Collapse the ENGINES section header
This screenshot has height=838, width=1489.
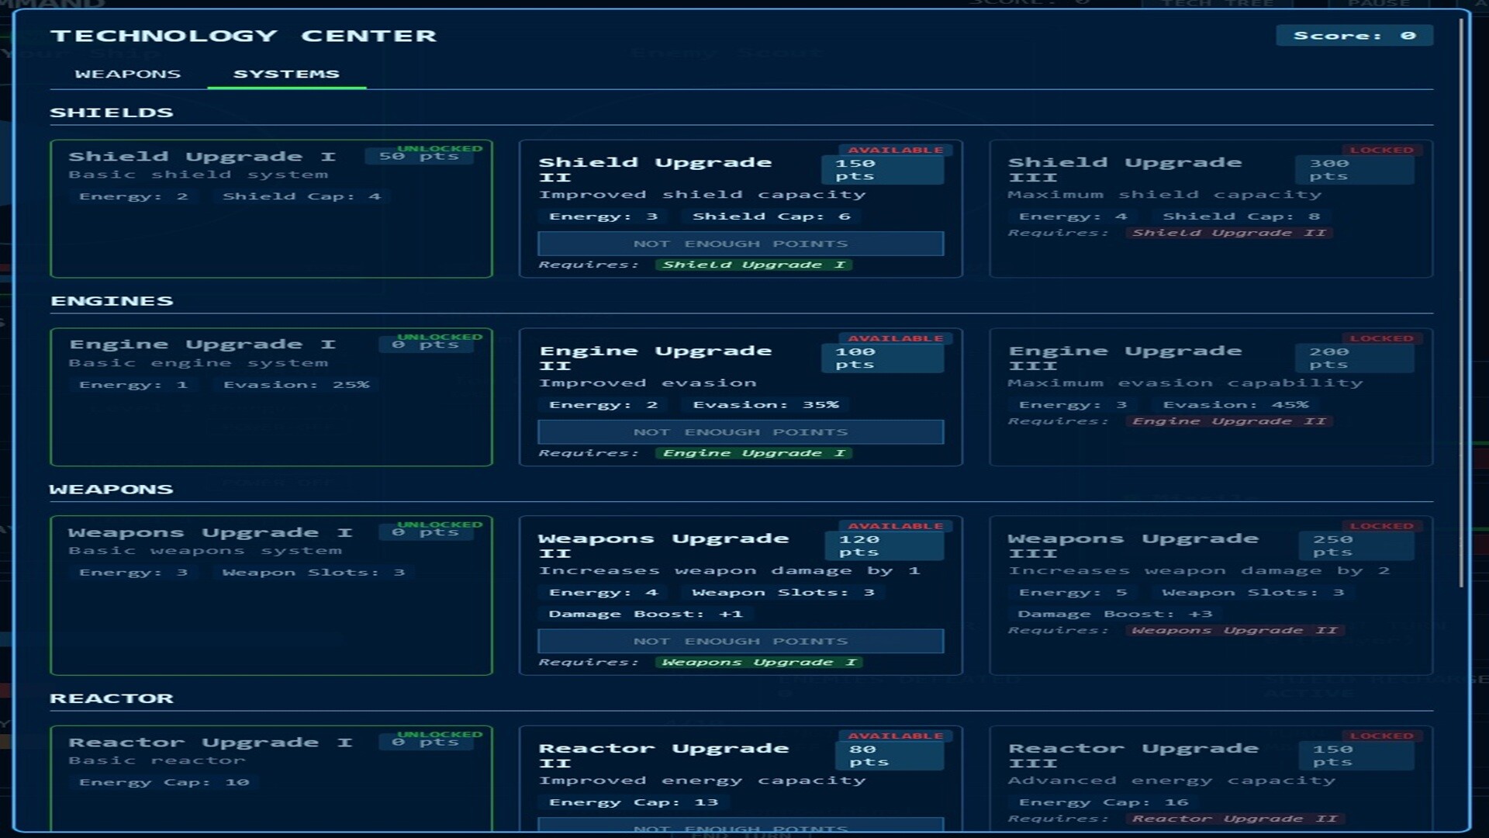pyautogui.click(x=112, y=300)
